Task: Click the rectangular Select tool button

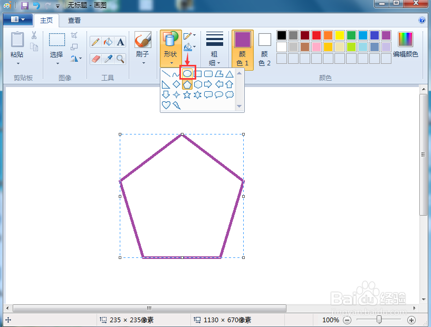Action: click(57, 40)
